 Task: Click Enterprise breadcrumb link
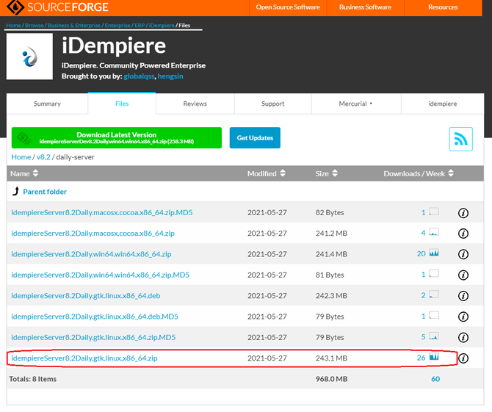pyautogui.click(x=117, y=26)
